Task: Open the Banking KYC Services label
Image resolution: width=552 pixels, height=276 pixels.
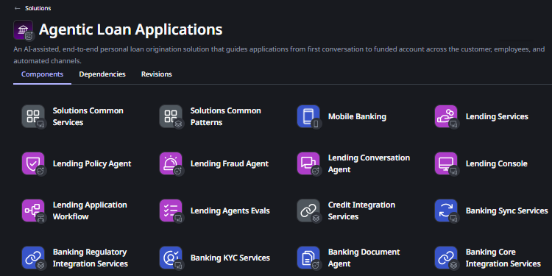Action: pyautogui.click(x=230, y=258)
